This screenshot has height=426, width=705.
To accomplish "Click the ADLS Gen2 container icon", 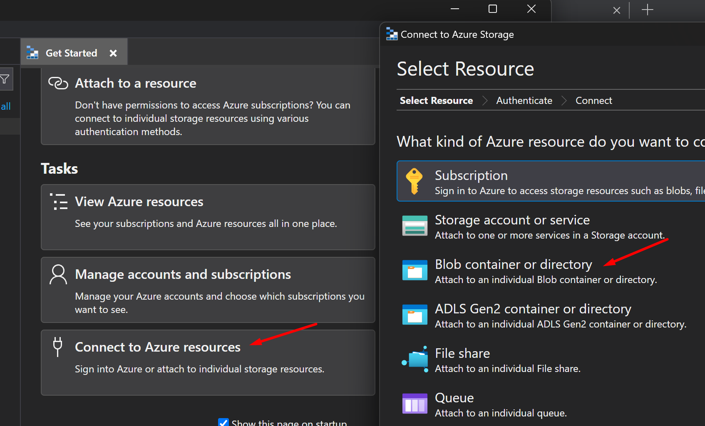I will coord(415,315).
